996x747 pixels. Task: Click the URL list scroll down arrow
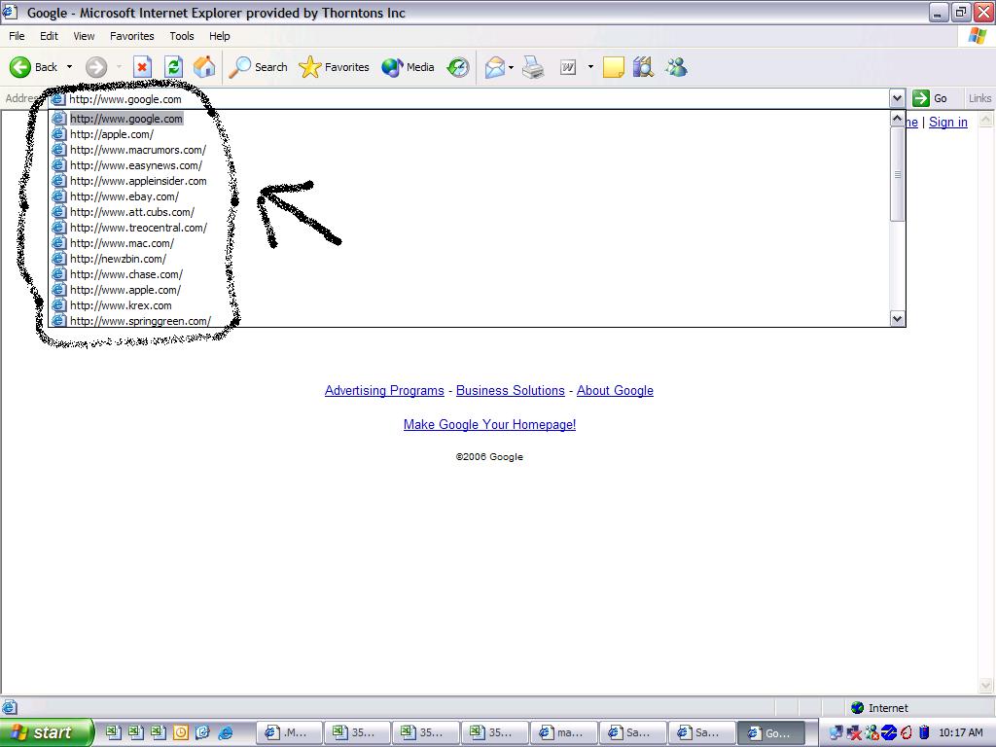point(897,319)
